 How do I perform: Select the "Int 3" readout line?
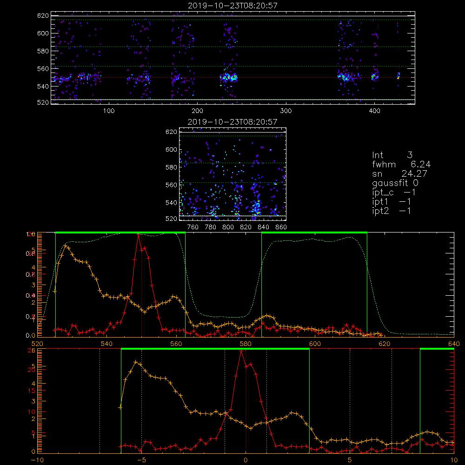click(x=392, y=155)
